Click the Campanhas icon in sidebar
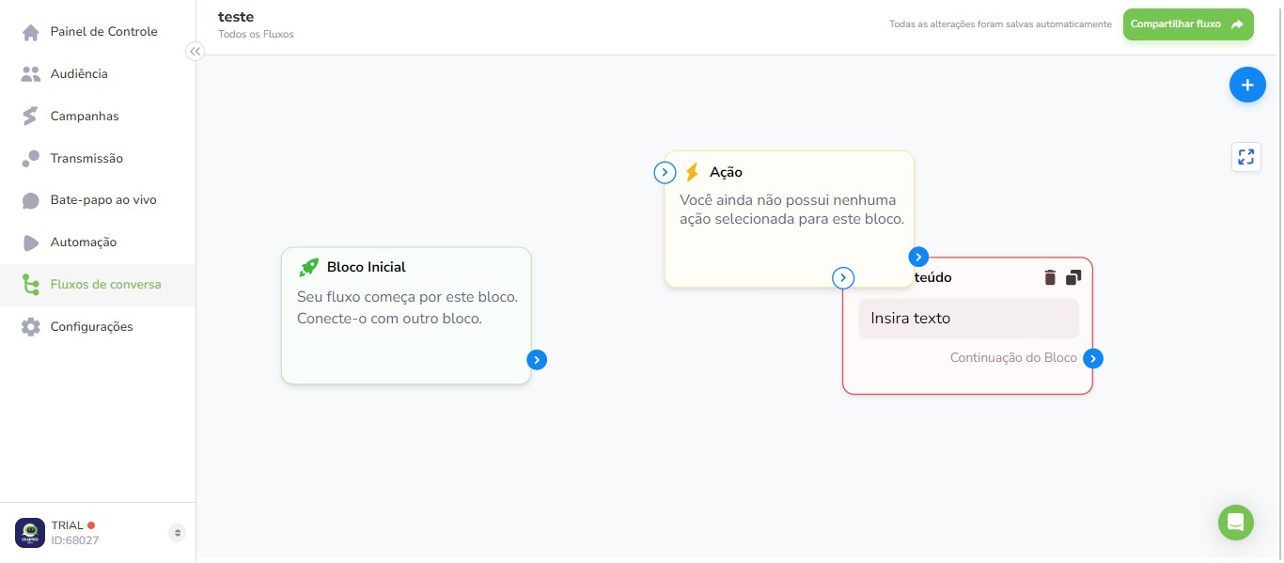Image resolution: width=1284 pixels, height=563 pixels. click(31, 117)
